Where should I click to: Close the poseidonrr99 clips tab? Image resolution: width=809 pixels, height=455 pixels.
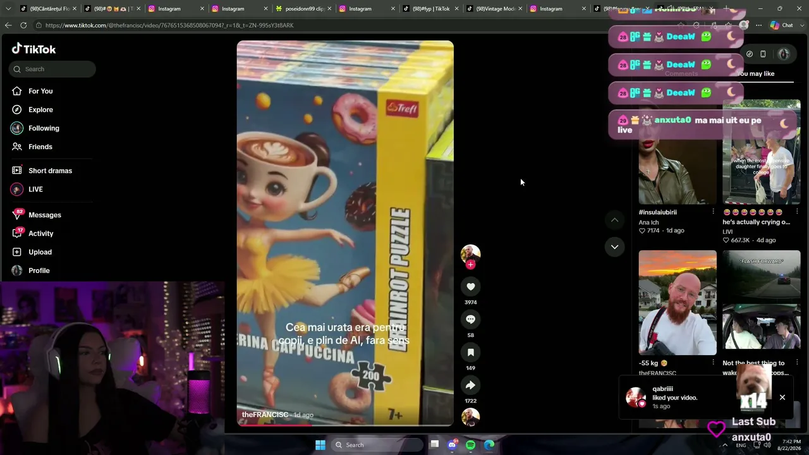tap(329, 9)
